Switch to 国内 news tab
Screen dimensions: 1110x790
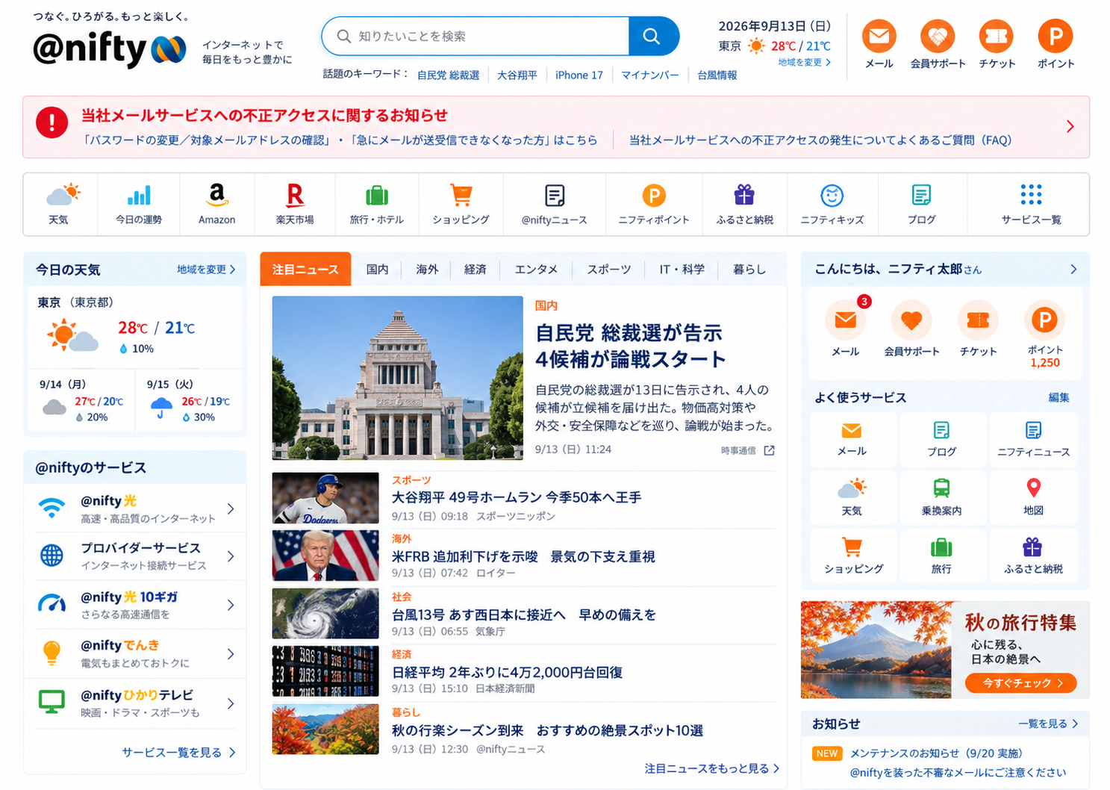pyautogui.click(x=377, y=270)
